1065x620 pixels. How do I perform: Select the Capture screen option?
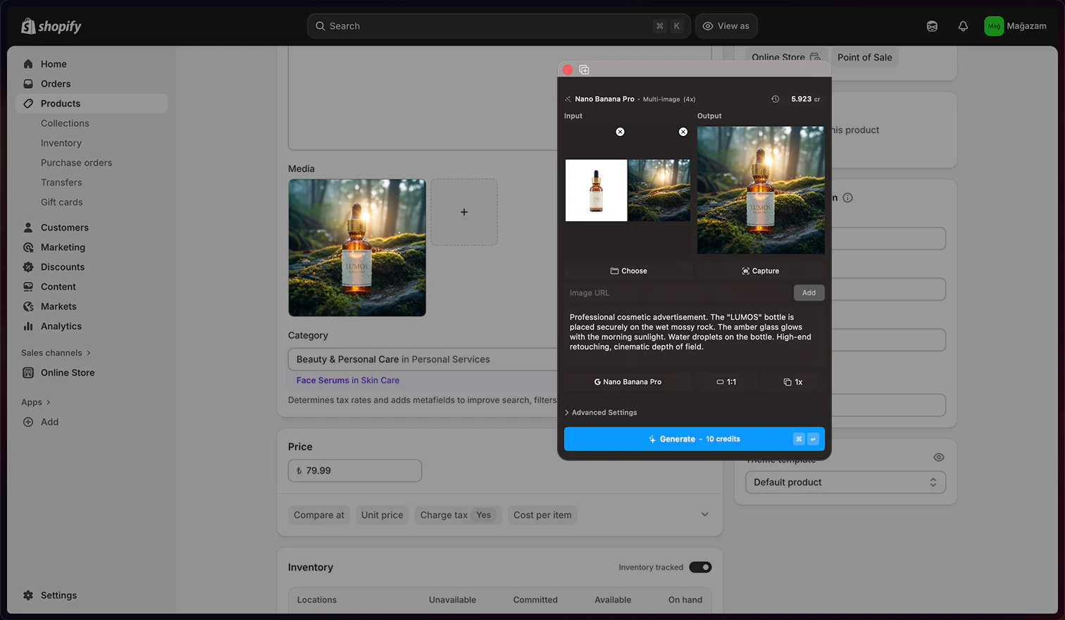click(761, 271)
